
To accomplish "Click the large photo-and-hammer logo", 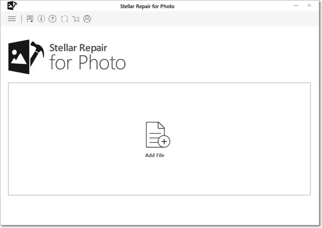I will pyautogui.click(x=26, y=57).
